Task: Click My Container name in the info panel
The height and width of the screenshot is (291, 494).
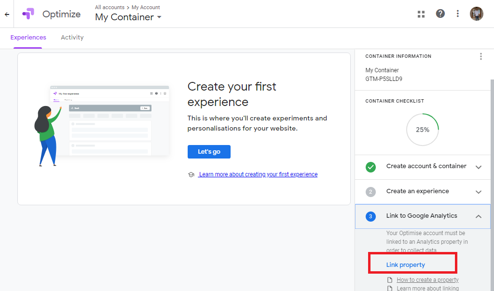Action: (x=382, y=70)
